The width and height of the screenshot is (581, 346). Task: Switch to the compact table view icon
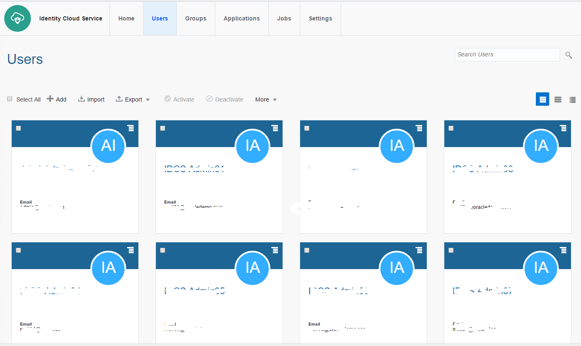click(573, 99)
